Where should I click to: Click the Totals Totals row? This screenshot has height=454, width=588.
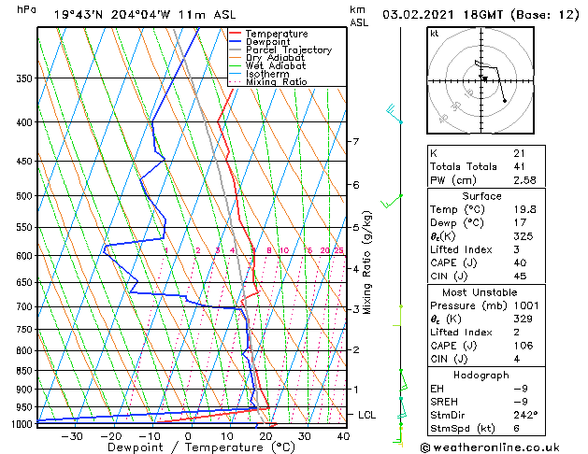pyautogui.click(x=486, y=166)
